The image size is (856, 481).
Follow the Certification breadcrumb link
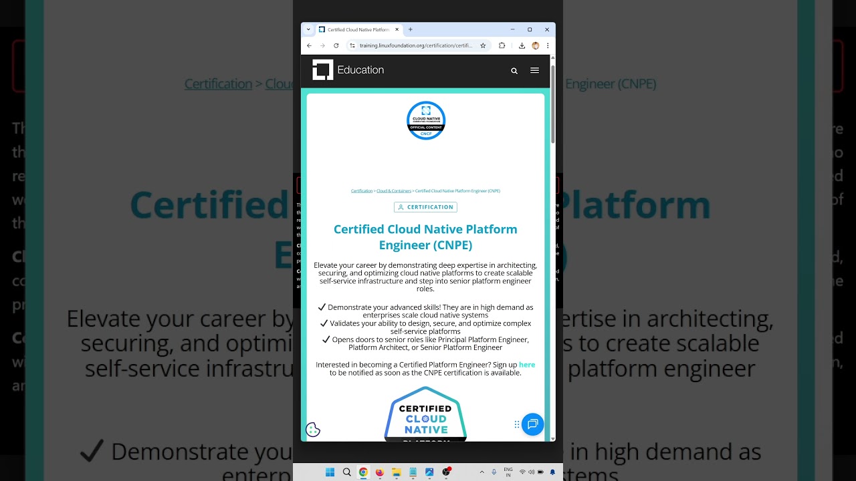362,191
